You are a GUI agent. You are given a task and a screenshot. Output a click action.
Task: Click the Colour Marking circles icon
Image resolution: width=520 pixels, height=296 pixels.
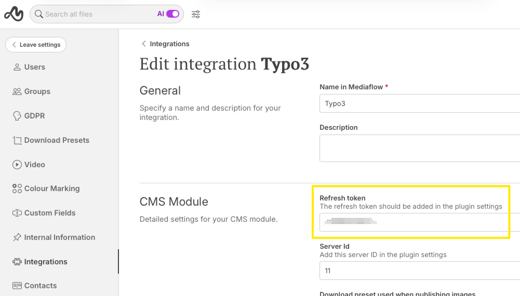pos(17,189)
